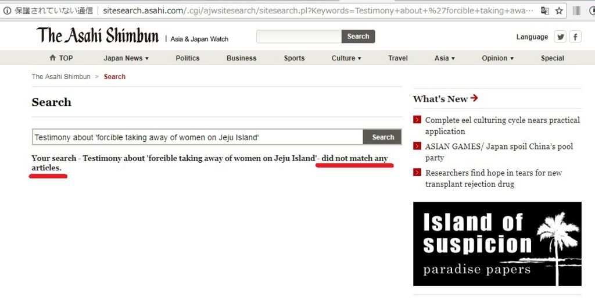This screenshot has width=595, height=300.
Task: Open the Language selector
Action: click(532, 37)
